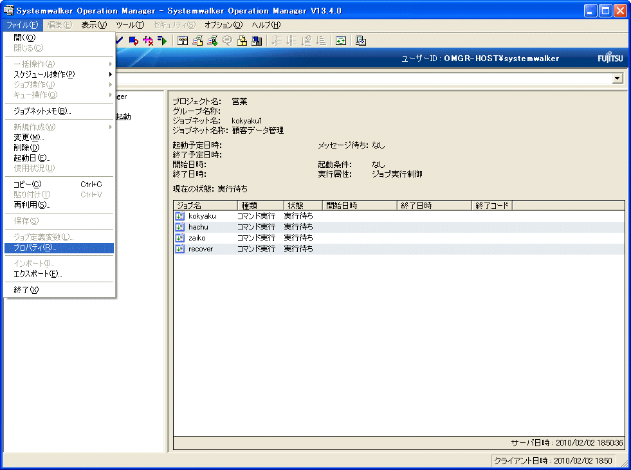
Task: Open the ツール(T) menu
Action: click(130, 25)
